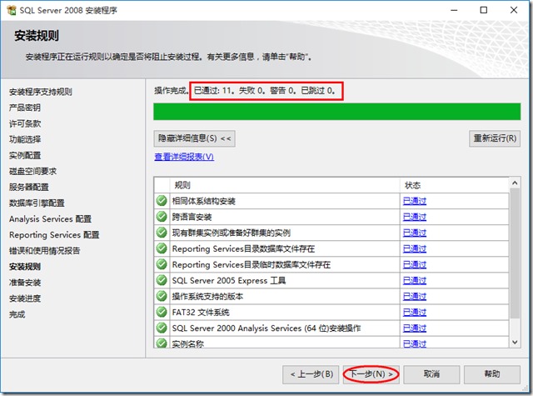This screenshot has width=533, height=396.
Task: Click green check icon for 现有群集实例 row
Action: pos(162,233)
